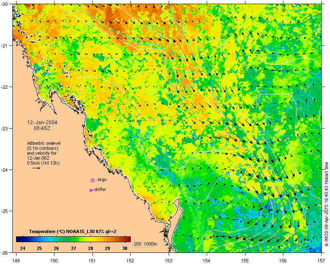Image resolution: width=330 pixels, height=264 pixels.
Task: Click the longitude axis label '151'
Action: click(x=92, y=261)
